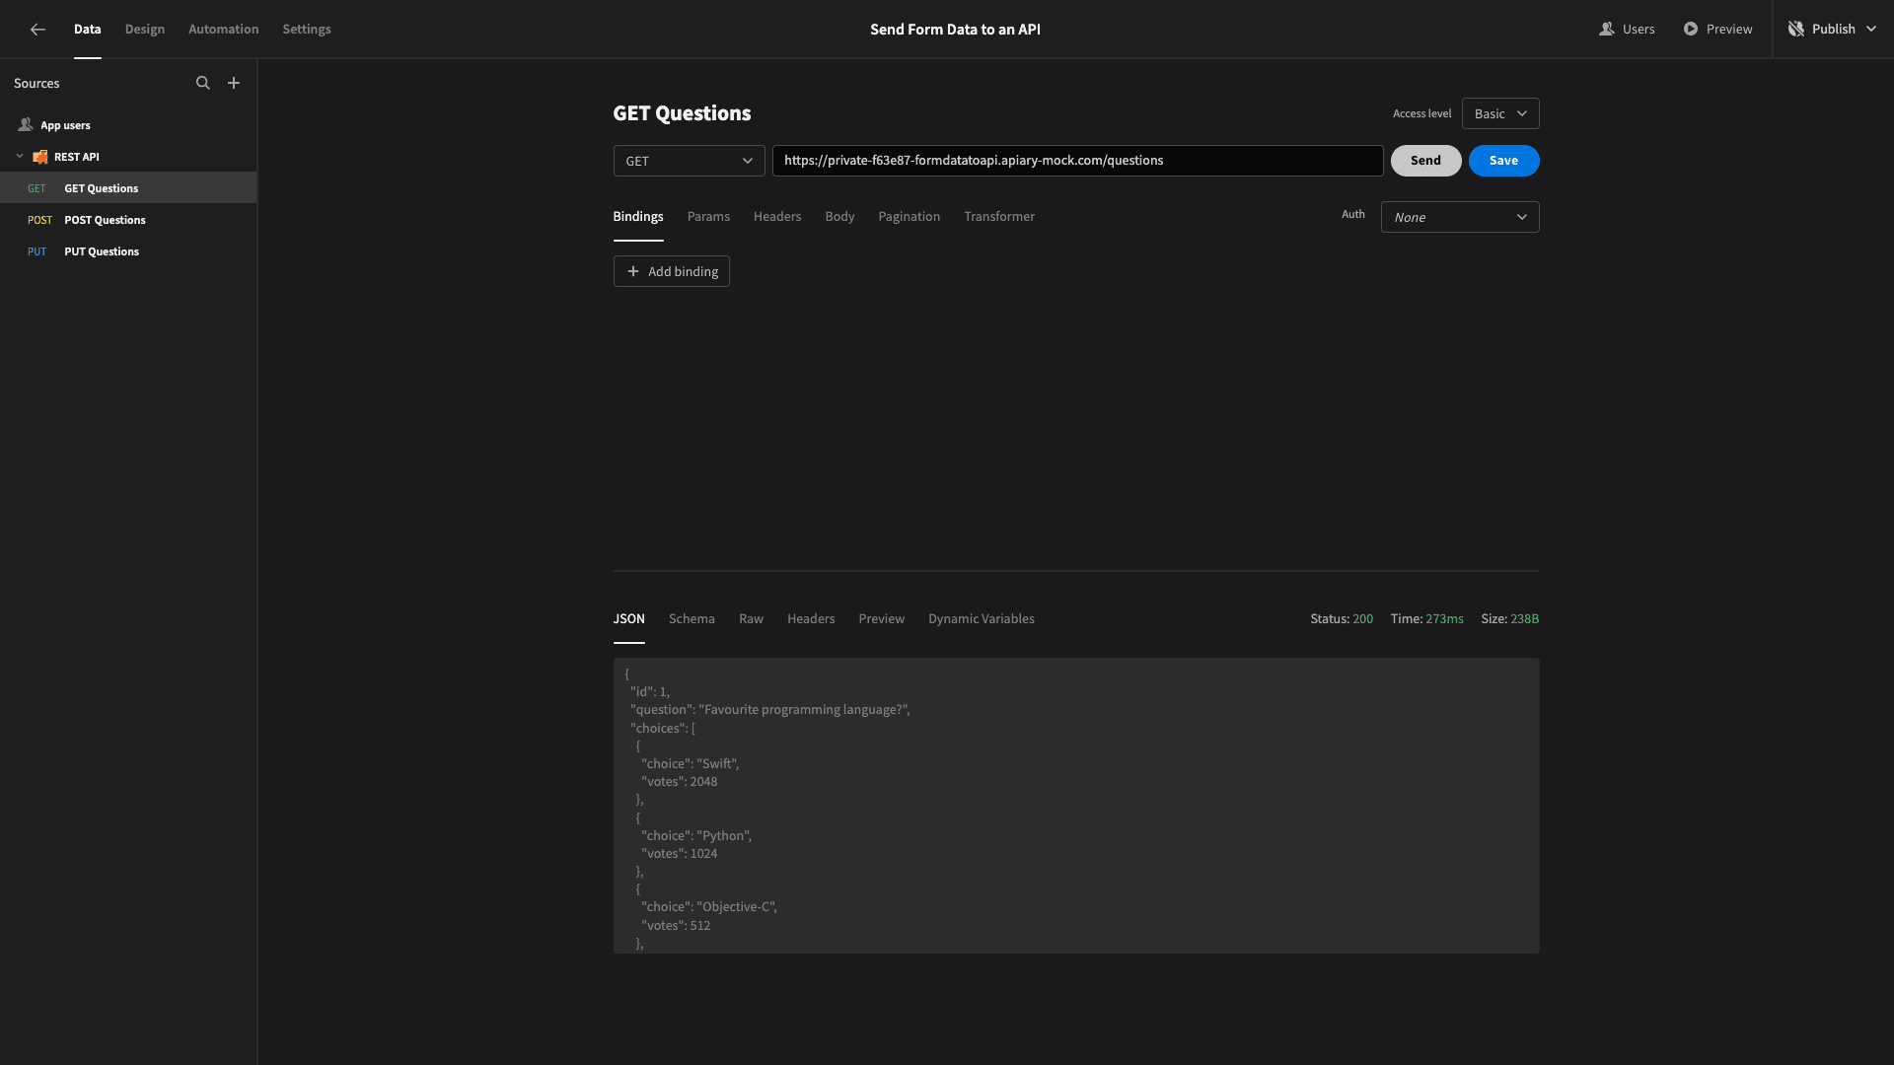Viewport: 1894px width, 1065px height.
Task: Click the Add binding button
Action: coord(672,272)
